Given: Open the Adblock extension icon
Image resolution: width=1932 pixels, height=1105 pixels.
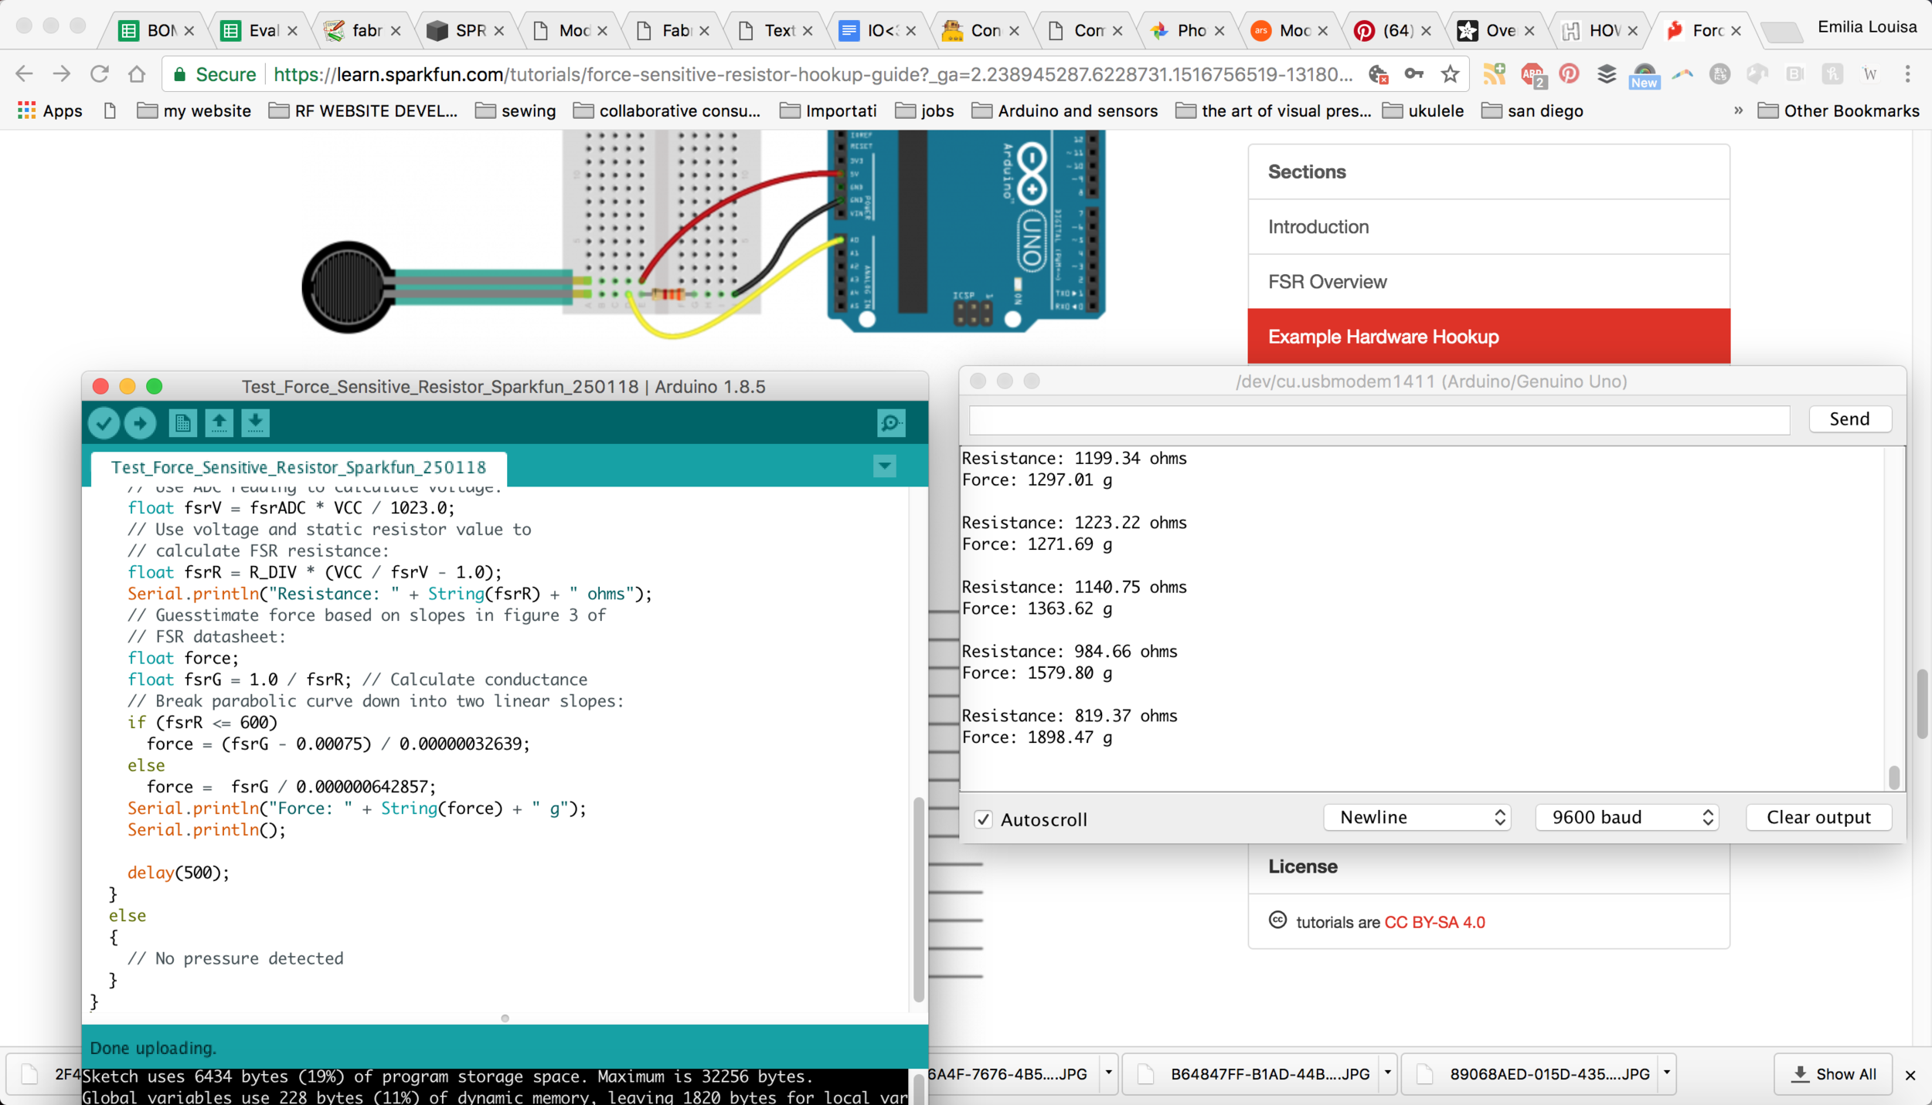Looking at the screenshot, I should coord(1532,75).
